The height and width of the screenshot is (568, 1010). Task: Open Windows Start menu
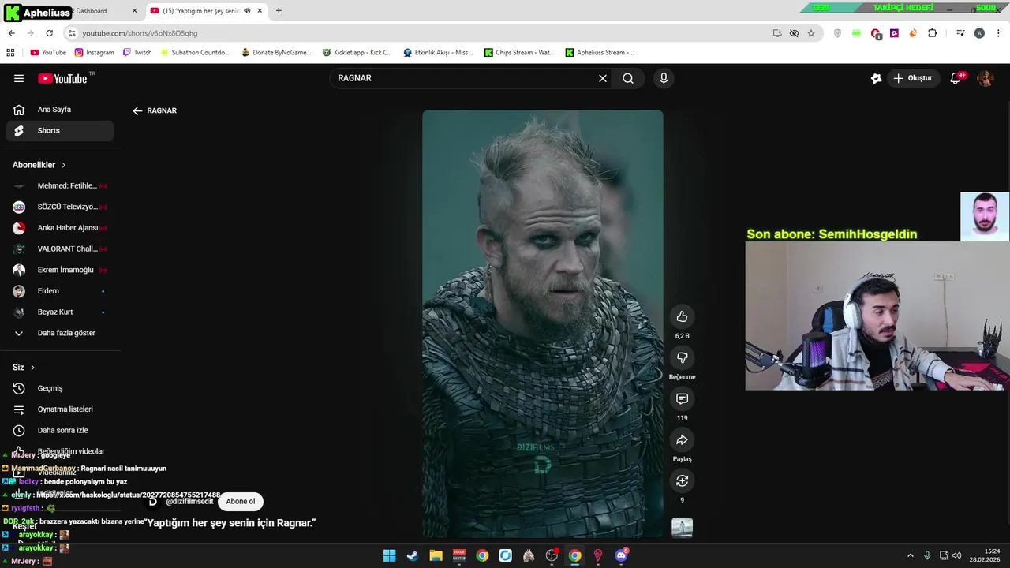pyautogui.click(x=389, y=555)
